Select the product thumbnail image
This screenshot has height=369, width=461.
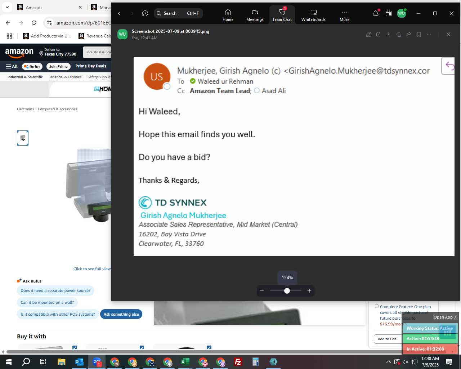(23, 138)
